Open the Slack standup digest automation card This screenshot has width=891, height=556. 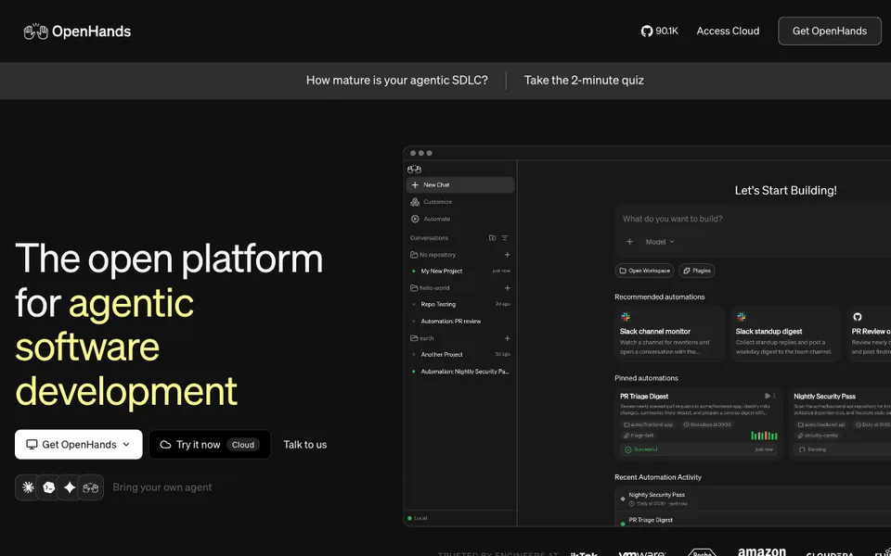click(785, 334)
